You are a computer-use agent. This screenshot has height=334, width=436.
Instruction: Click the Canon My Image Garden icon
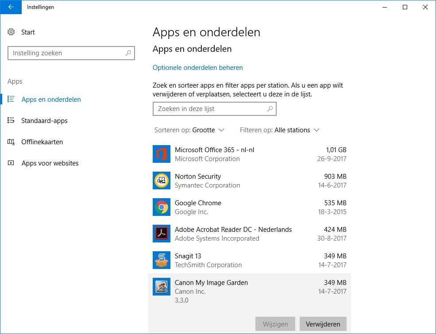pyautogui.click(x=162, y=287)
